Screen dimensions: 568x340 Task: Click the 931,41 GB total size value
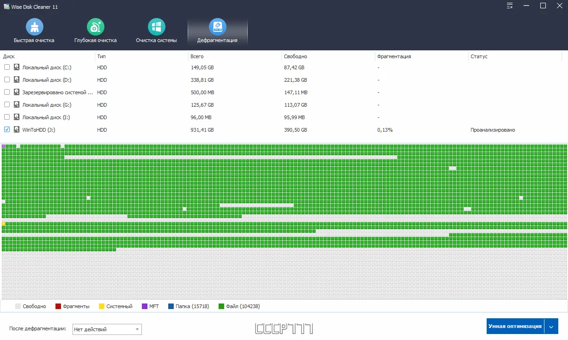pos(202,130)
